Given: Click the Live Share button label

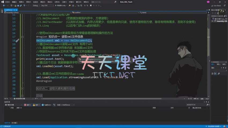Looking at the screenshot, I should (217, 5).
